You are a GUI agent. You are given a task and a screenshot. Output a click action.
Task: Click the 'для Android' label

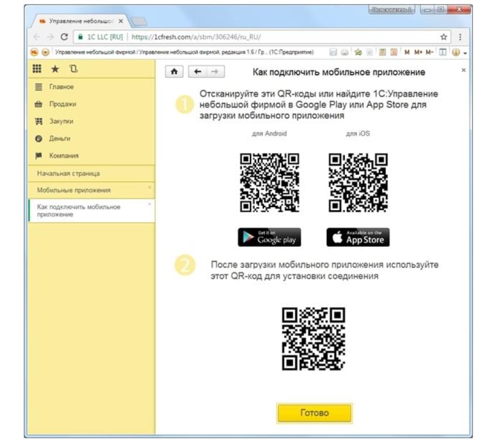click(269, 133)
